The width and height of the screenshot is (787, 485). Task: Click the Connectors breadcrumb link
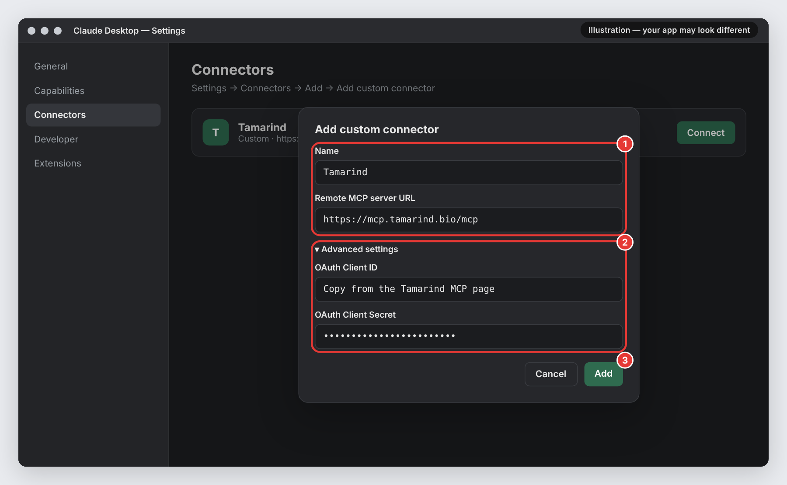[x=265, y=88]
